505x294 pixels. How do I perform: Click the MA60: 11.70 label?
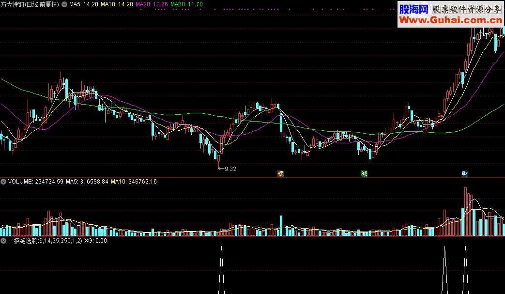(x=186, y=4)
